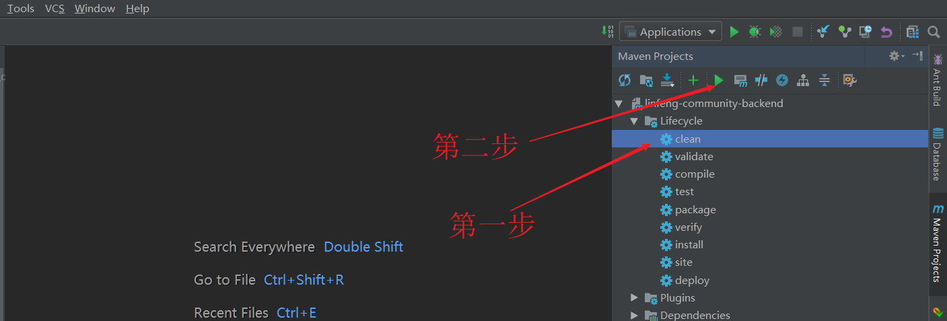Viewport: 947px width, 321px height.
Task: Run Maven build with green arrow in Maven panel
Action: [x=719, y=81]
